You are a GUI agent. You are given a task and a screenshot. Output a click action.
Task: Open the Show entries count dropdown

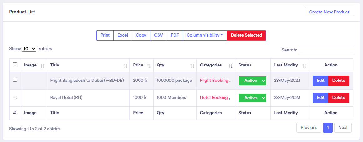pos(29,49)
